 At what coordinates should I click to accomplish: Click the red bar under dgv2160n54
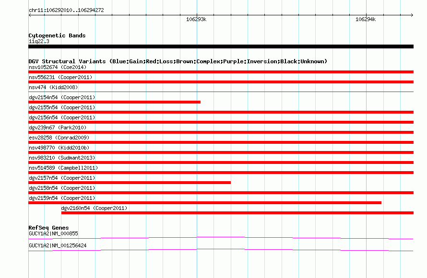click(237, 213)
